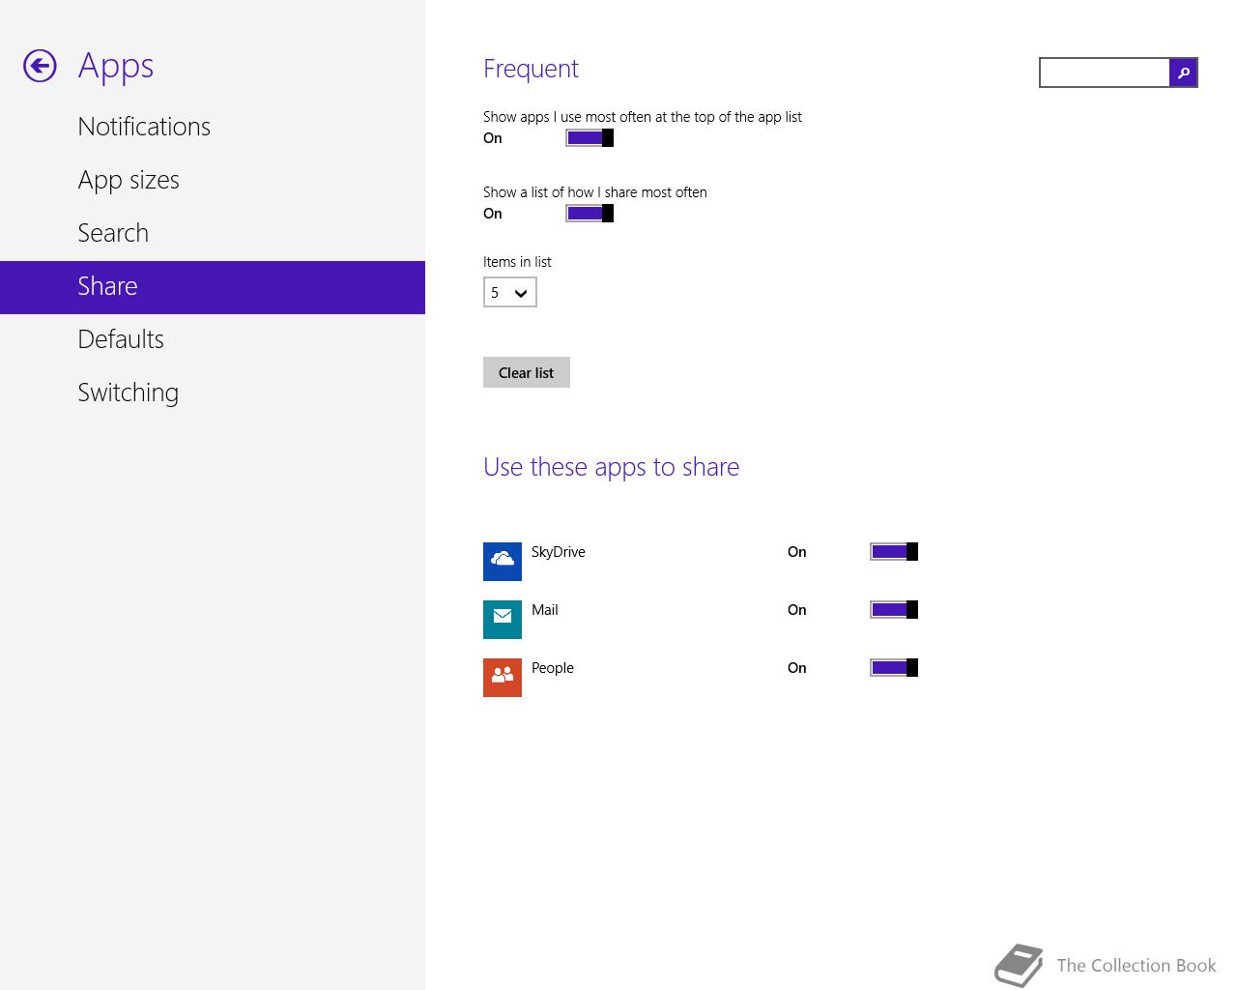
Task: Toggle the list of how I share most often
Action: click(x=590, y=214)
